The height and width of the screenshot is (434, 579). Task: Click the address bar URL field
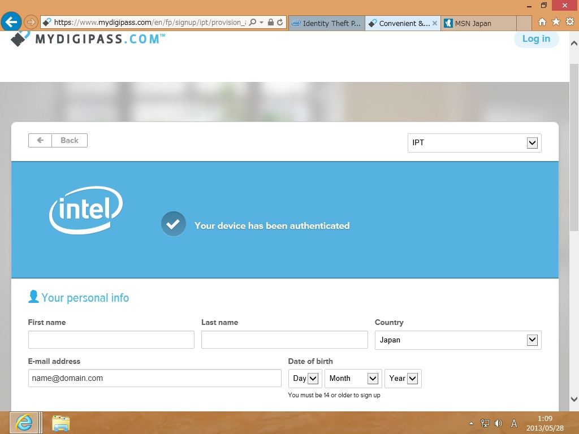[149, 22]
